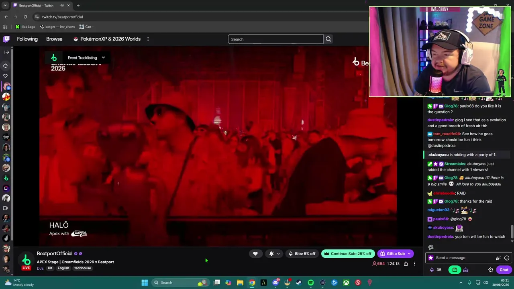Mute the BeatportOfficial tab audio icon
Image resolution: width=514 pixels, height=289 pixels.
pos(62,6)
